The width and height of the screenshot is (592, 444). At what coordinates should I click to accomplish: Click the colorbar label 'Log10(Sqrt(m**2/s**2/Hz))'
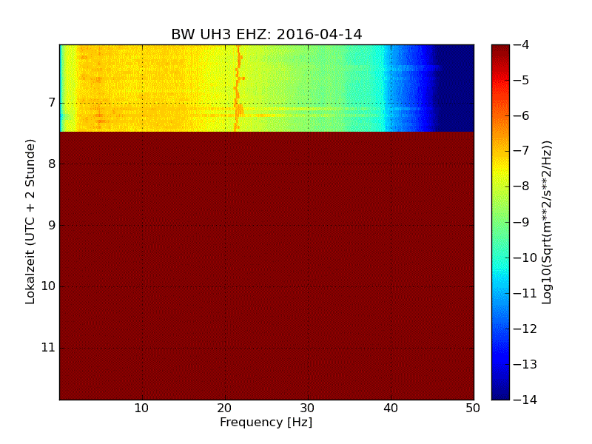[546, 223]
